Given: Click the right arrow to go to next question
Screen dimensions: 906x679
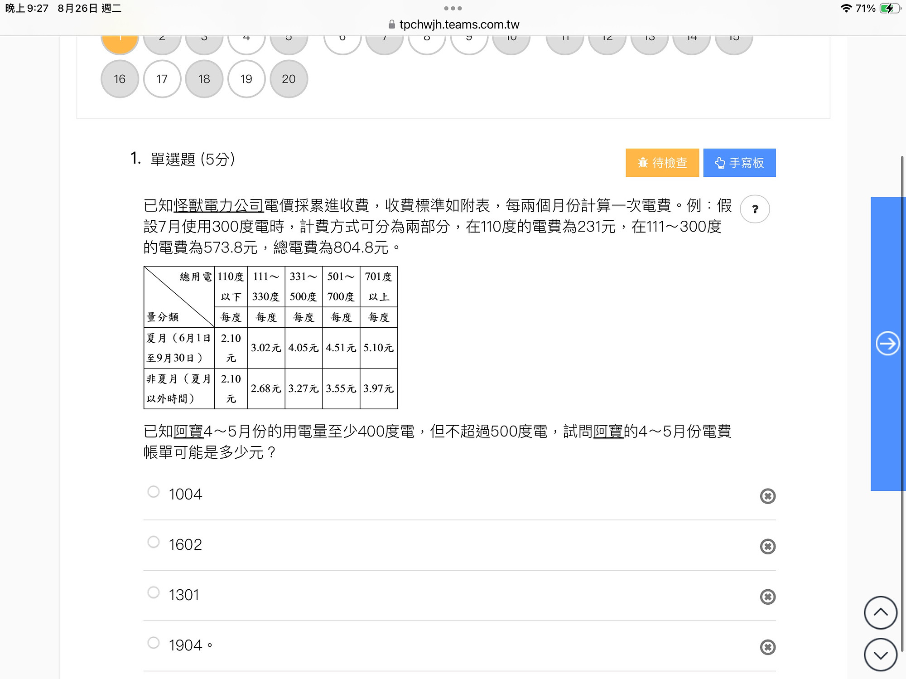Looking at the screenshot, I should tap(887, 344).
